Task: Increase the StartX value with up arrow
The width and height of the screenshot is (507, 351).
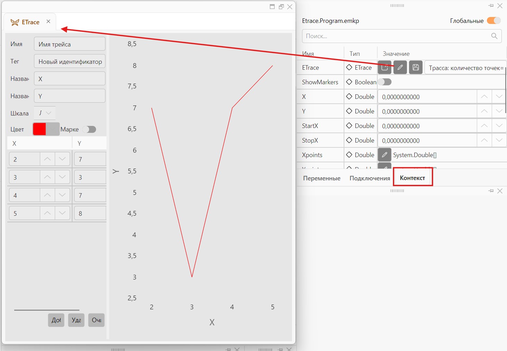Action: coord(484,126)
